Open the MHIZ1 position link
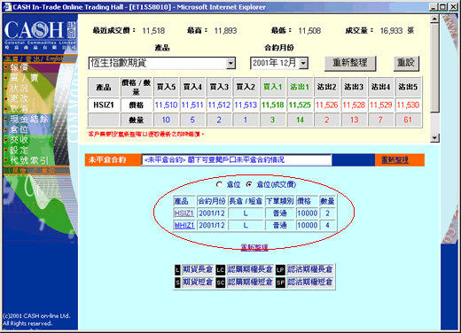The image size is (461, 333). pyautogui.click(x=184, y=225)
